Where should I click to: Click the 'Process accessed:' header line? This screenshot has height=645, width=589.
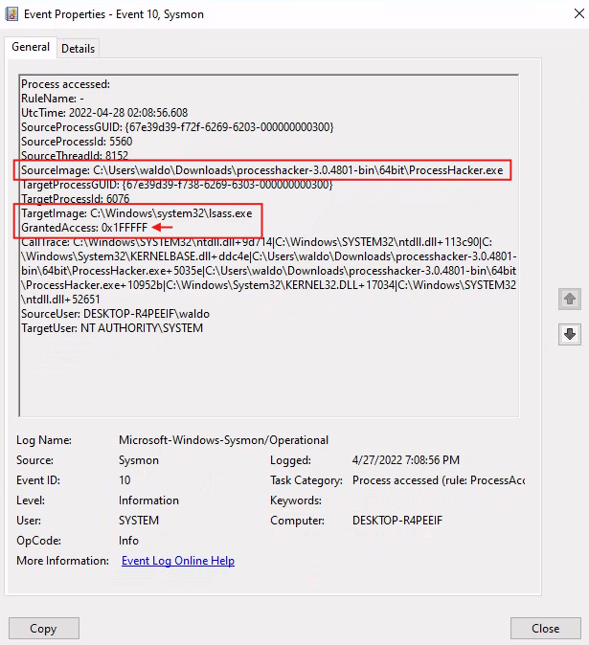(x=65, y=84)
